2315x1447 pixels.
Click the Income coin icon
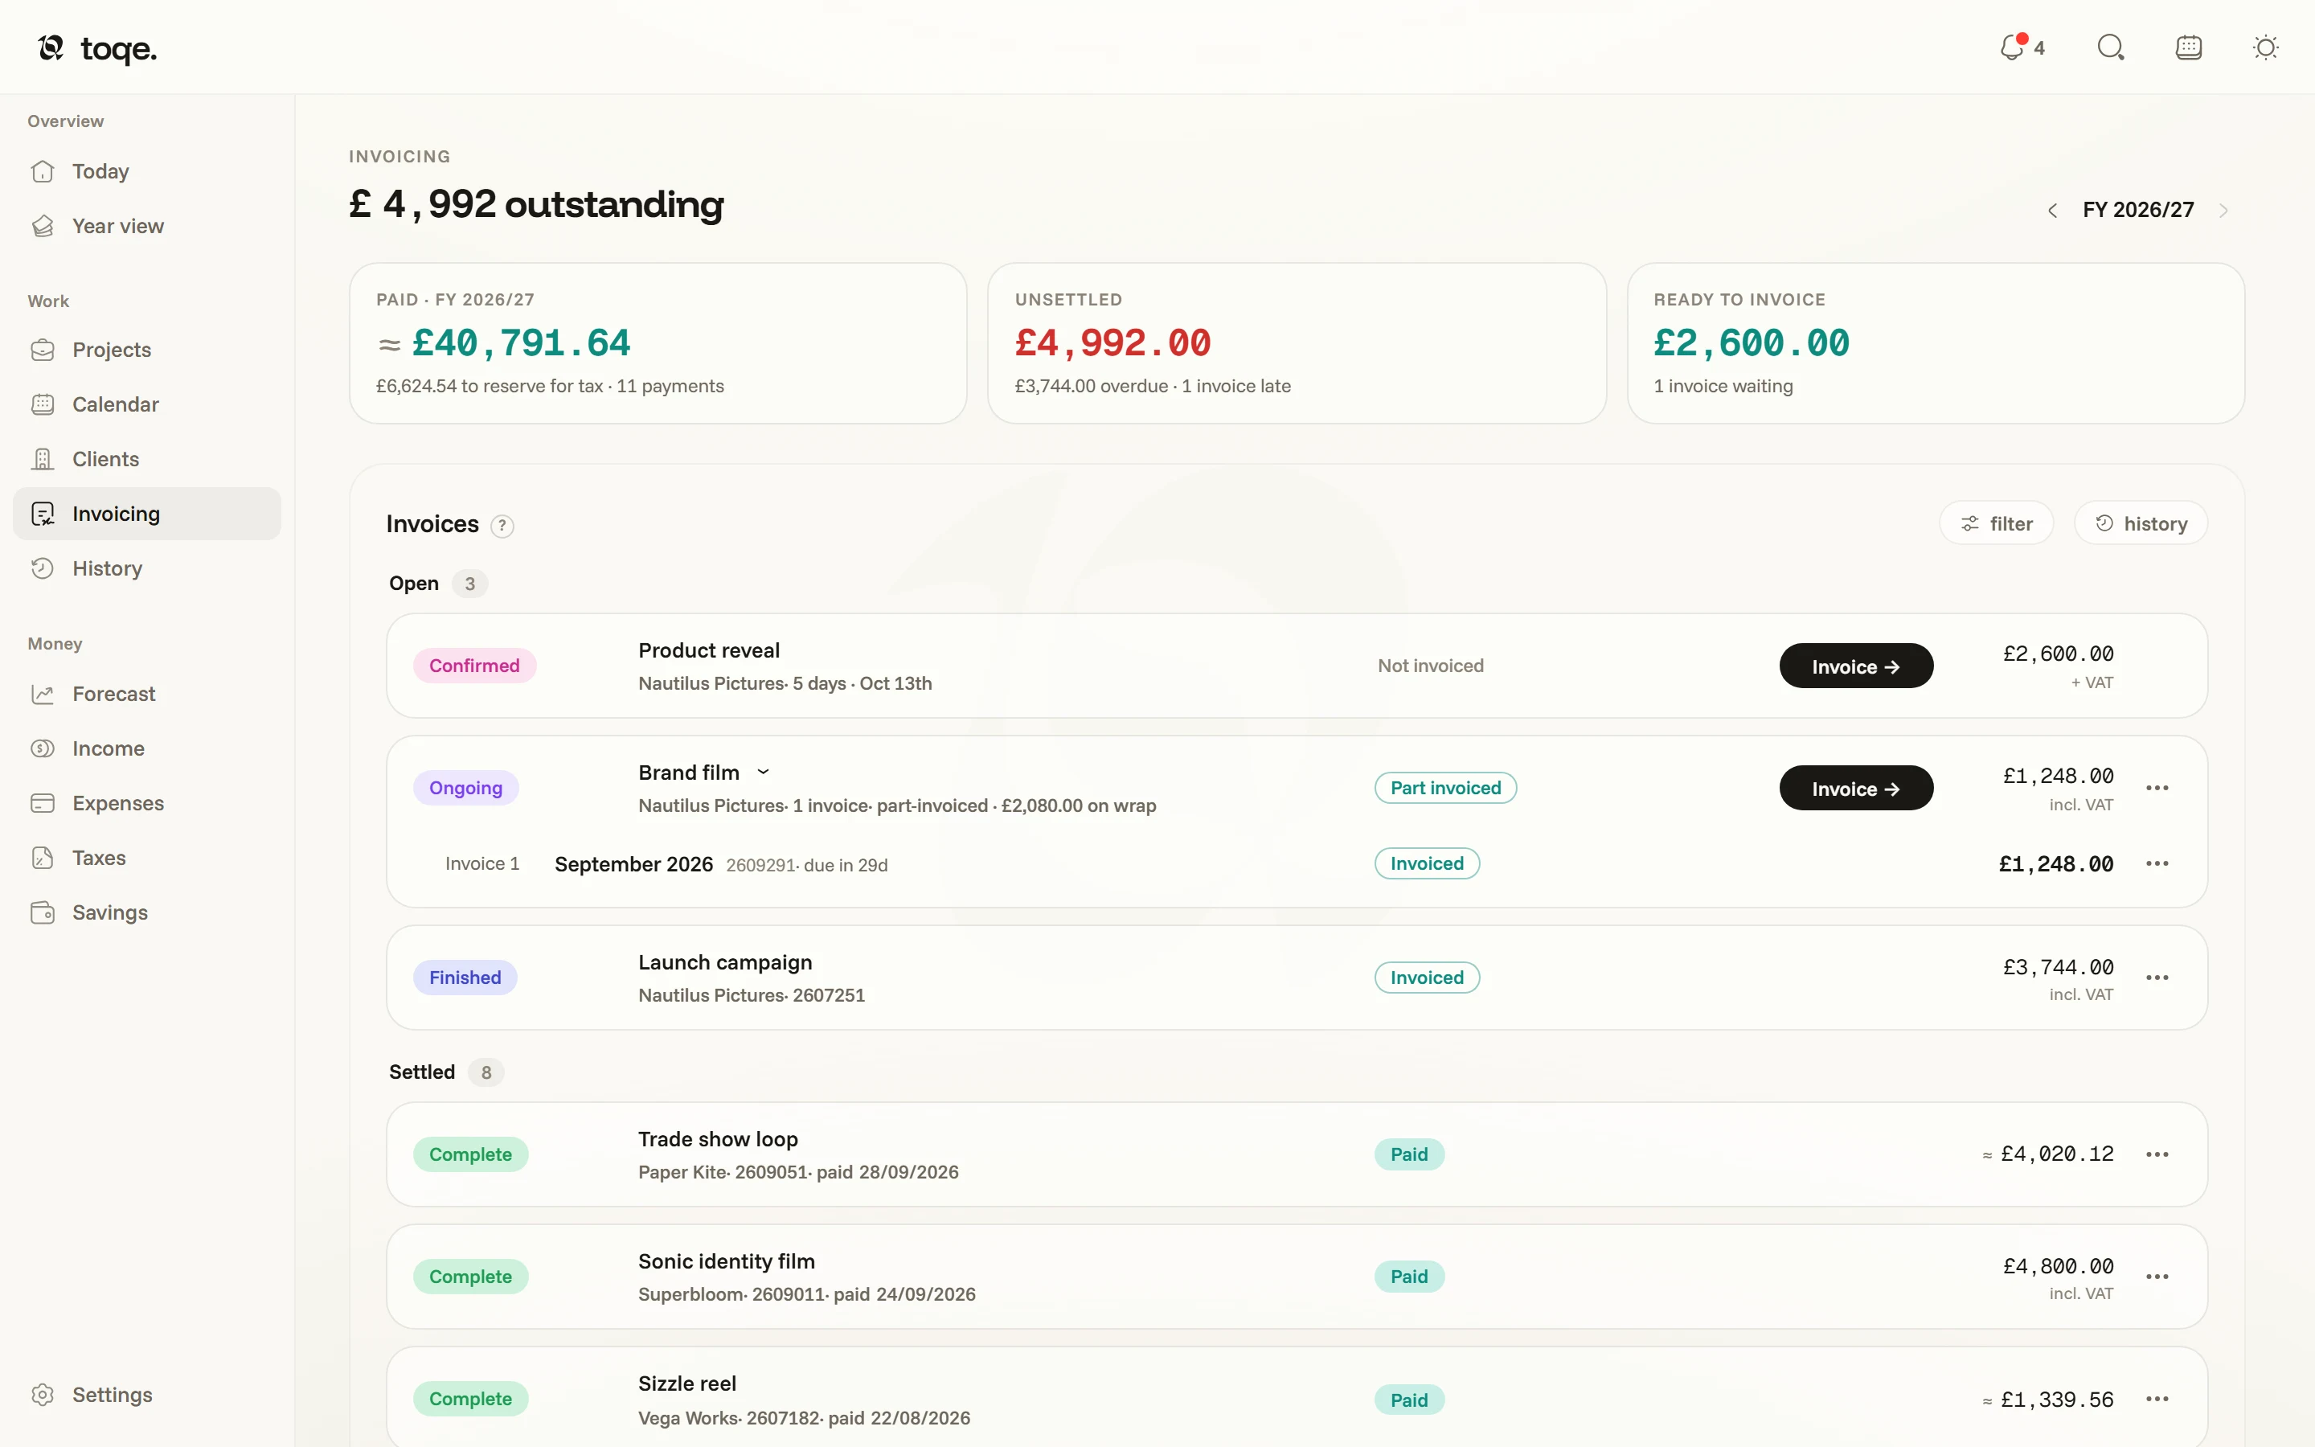click(42, 748)
